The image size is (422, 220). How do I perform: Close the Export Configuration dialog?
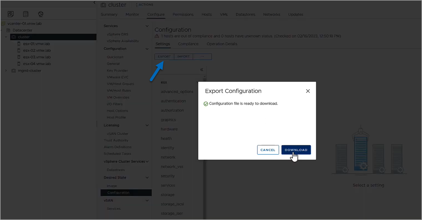point(308,91)
